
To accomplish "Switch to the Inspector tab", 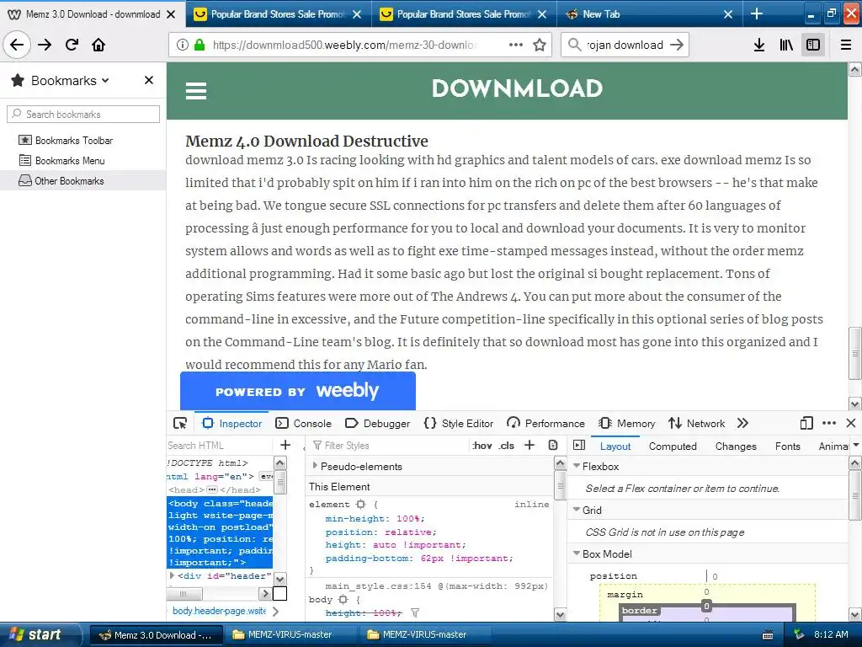I will coord(232,423).
